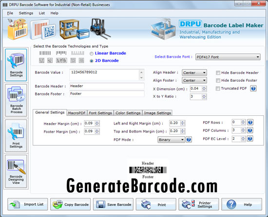Enable Truncated PDF checkbox
This screenshot has width=268, height=217.
[x=218, y=89]
